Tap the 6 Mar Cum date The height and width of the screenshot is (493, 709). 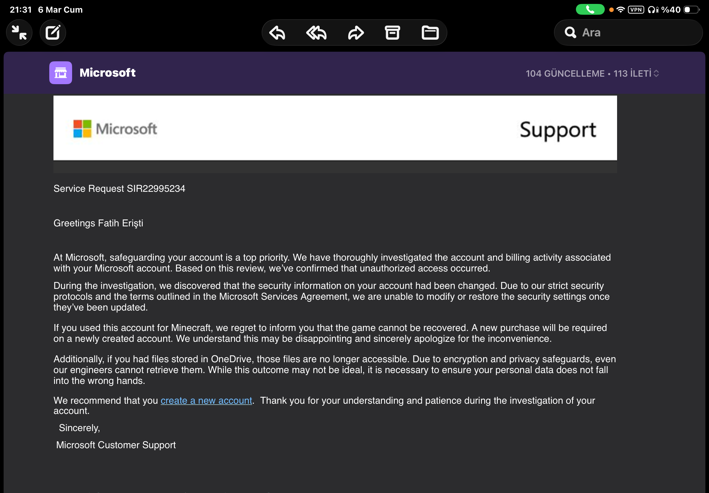click(x=60, y=10)
